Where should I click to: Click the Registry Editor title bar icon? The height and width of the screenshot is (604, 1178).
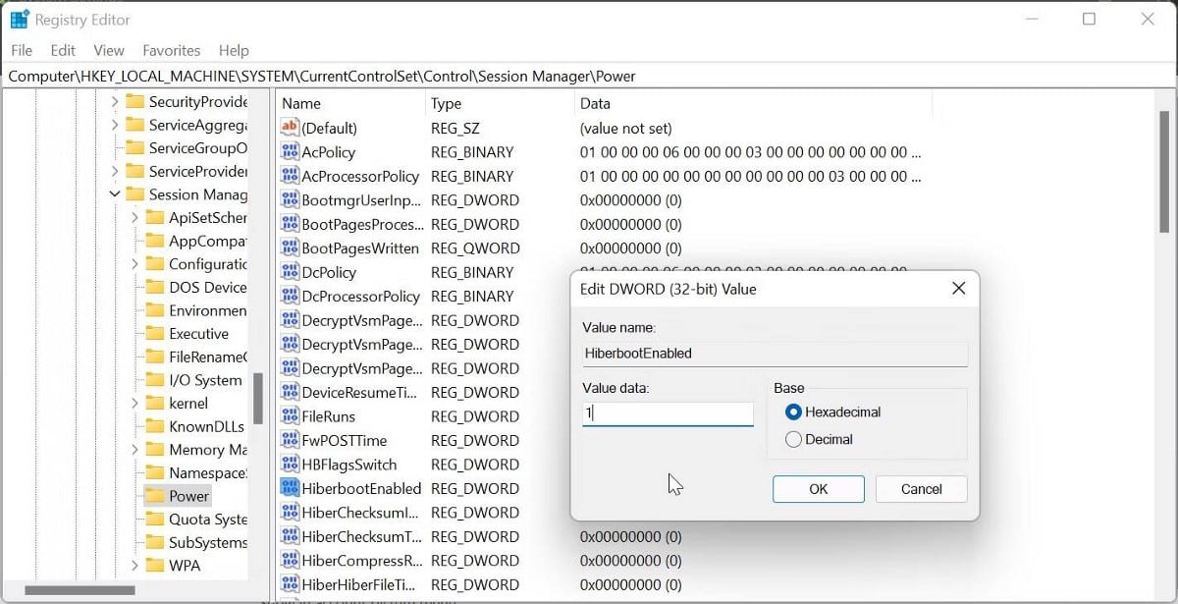click(x=18, y=18)
